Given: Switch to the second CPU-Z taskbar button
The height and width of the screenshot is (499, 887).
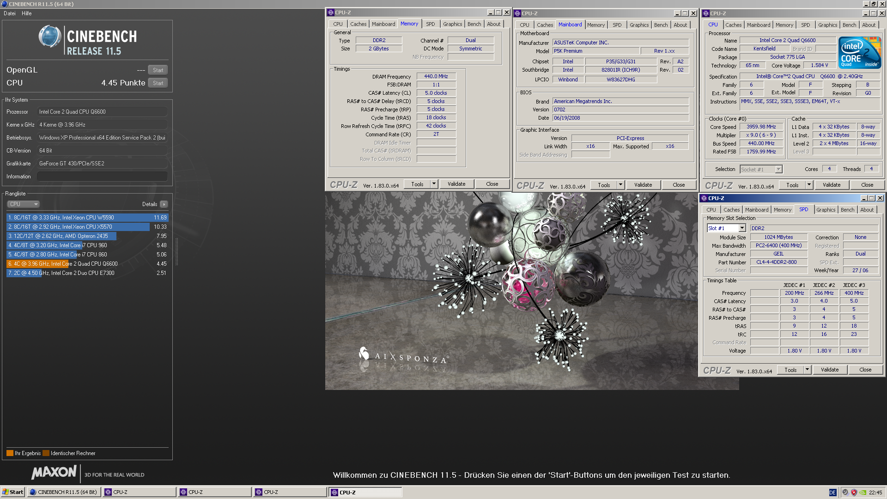Looking at the screenshot, I should 214,492.
